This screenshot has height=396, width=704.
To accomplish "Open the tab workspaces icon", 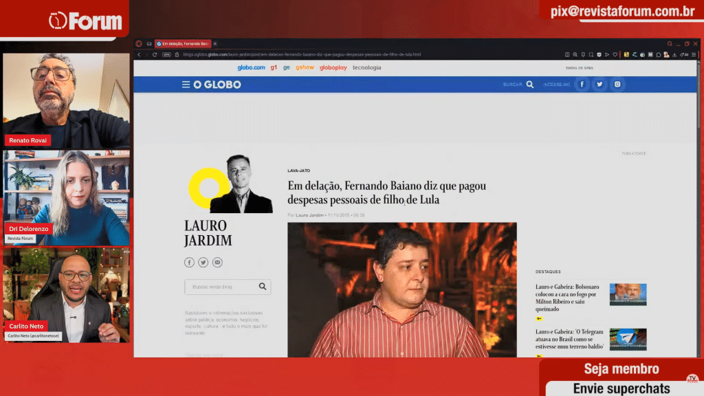I will [x=149, y=43].
